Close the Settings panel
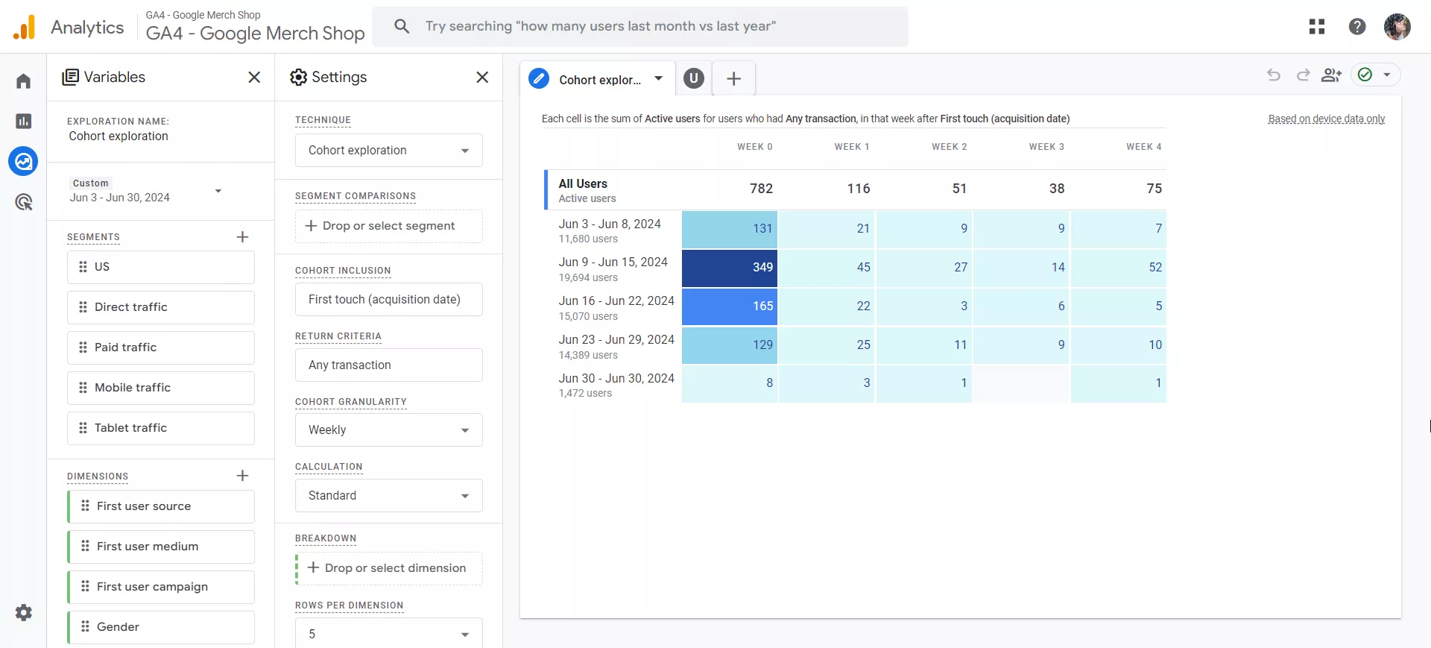Image resolution: width=1431 pixels, height=648 pixels. tap(482, 78)
